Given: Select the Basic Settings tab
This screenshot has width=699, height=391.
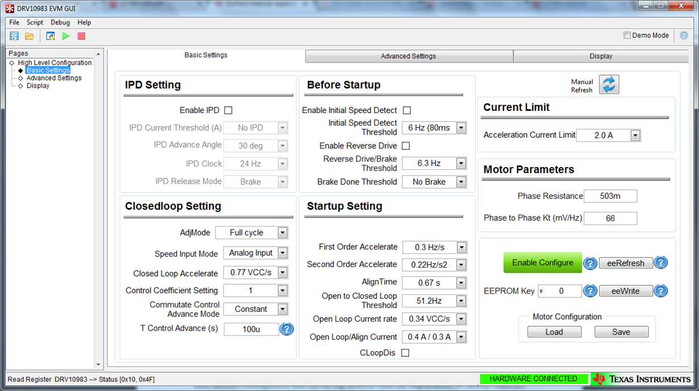Looking at the screenshot, I should pyautogui.click(x=206, y=56).
